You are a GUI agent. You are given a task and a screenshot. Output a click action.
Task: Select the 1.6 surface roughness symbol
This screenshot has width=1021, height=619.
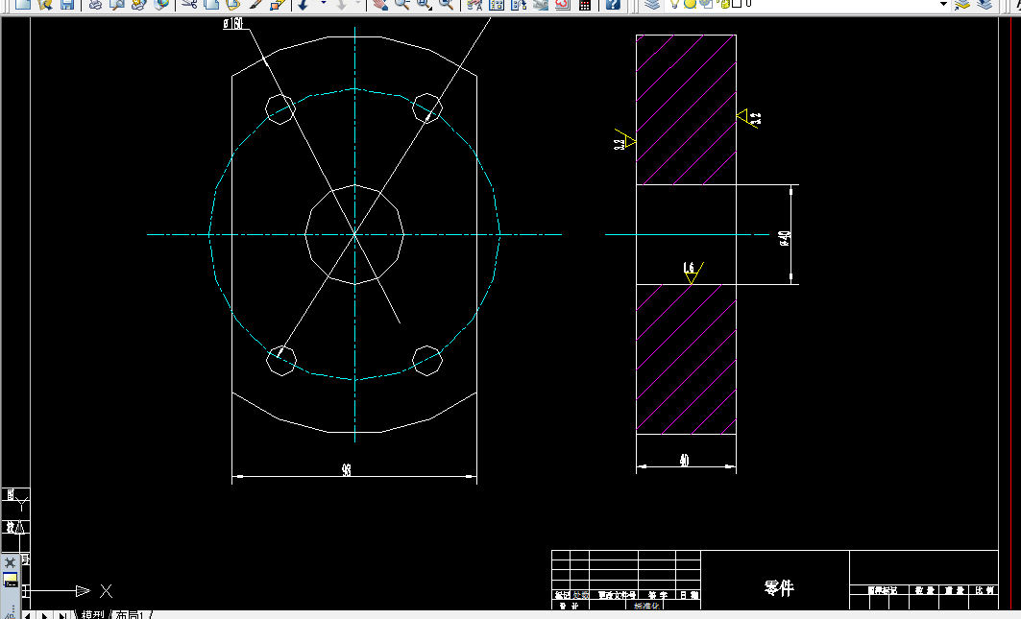click(x=692, y=273)
